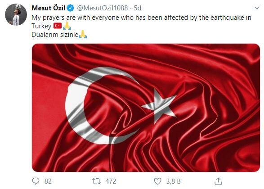Open the Turkish flag image
Viewport: 264px width, 189px height.
(x=146, y=108)
